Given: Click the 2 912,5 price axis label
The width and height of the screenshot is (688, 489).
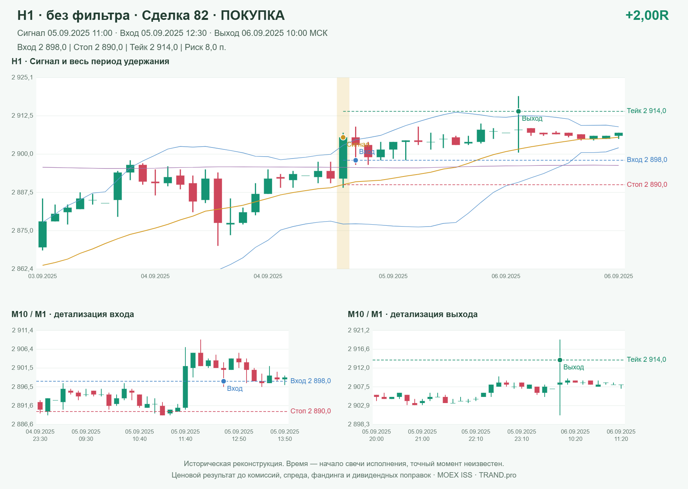Looking at the screenshot, I should 22,115.
